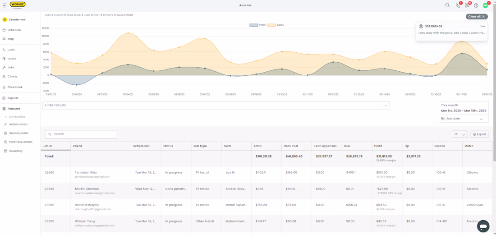Open the phone calls notification icon
496x235 pixels.
pos(458,5)
